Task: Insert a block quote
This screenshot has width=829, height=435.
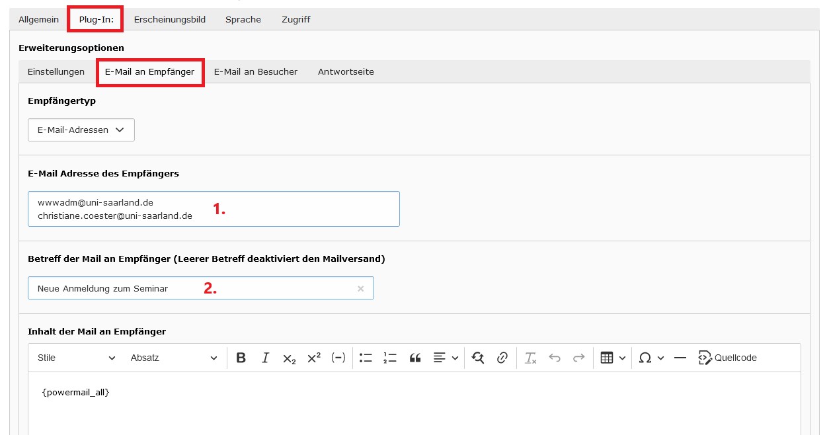Action: pos(415,358)
